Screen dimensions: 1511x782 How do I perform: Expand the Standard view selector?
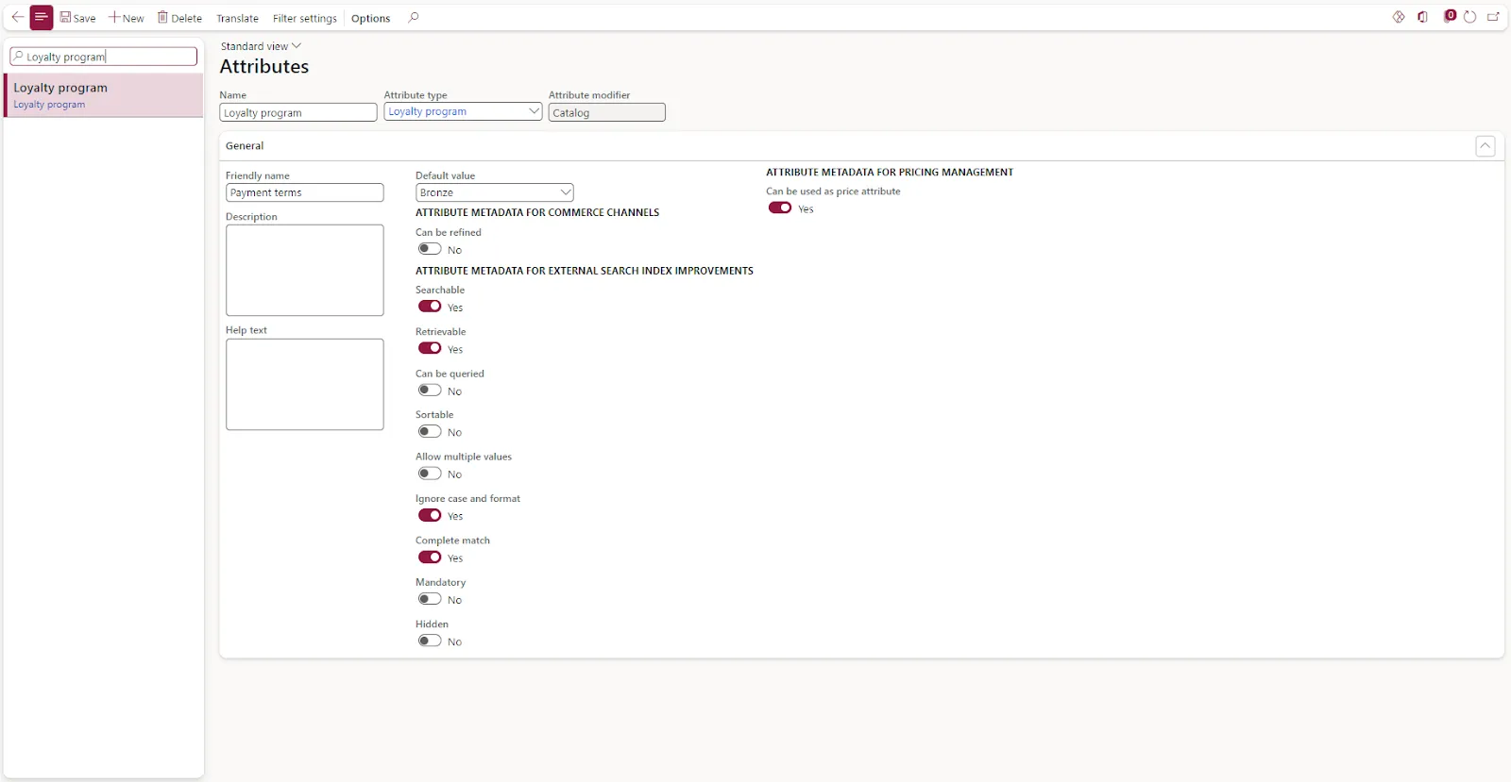tap(261, 46)
